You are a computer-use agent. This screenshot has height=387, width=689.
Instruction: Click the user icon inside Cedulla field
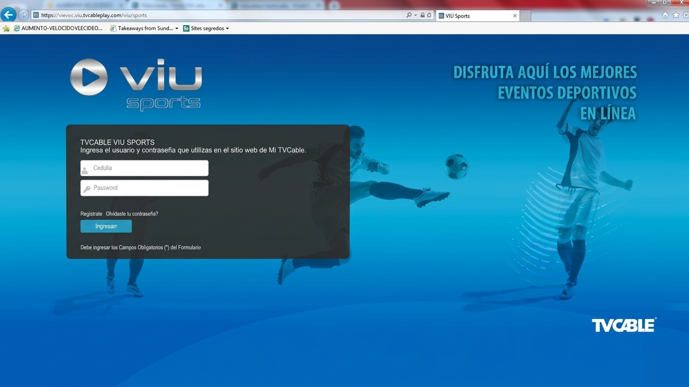85,171
